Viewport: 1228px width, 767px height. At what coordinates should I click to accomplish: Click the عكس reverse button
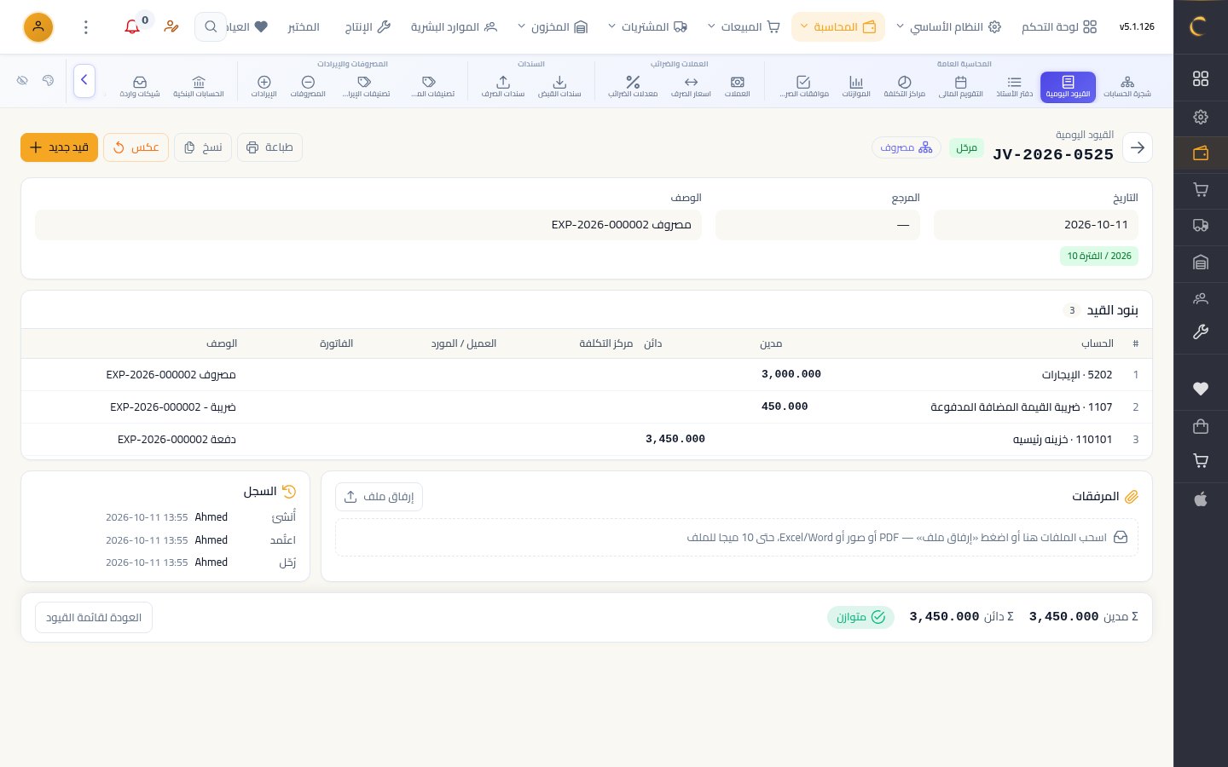click(x=136, y=147)
